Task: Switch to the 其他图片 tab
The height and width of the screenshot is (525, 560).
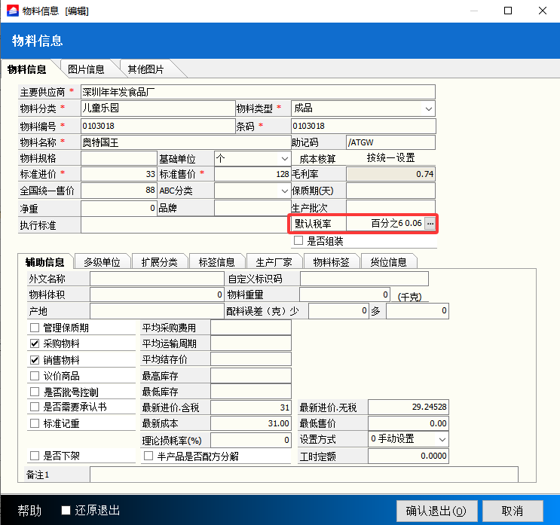Action: click(145, 69)
